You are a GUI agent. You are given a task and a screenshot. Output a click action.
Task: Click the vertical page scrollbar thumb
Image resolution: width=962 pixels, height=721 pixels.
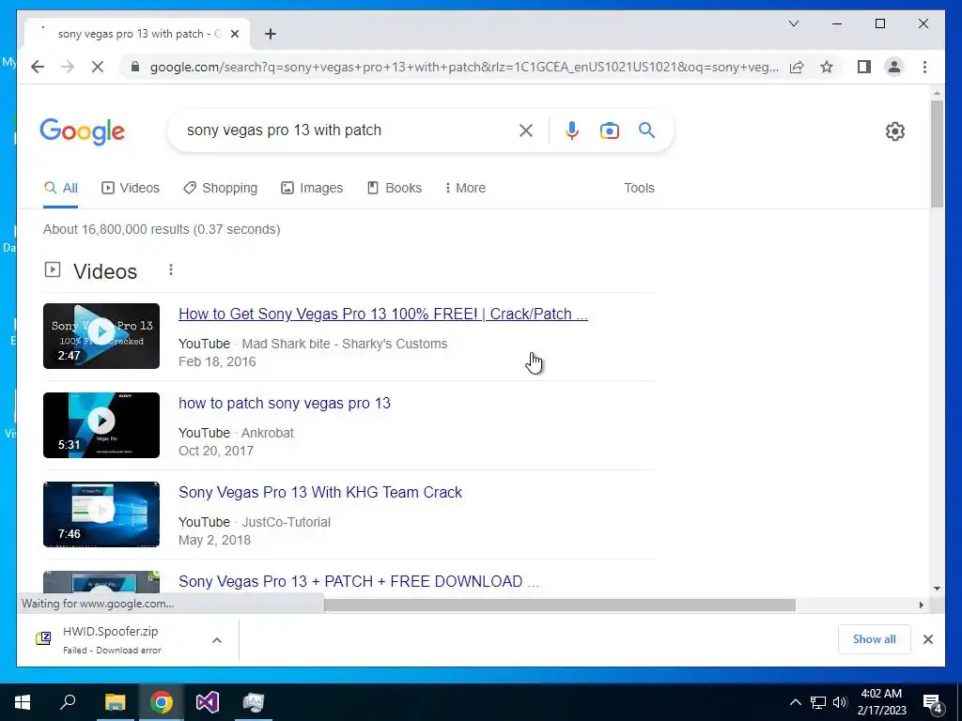937,153
